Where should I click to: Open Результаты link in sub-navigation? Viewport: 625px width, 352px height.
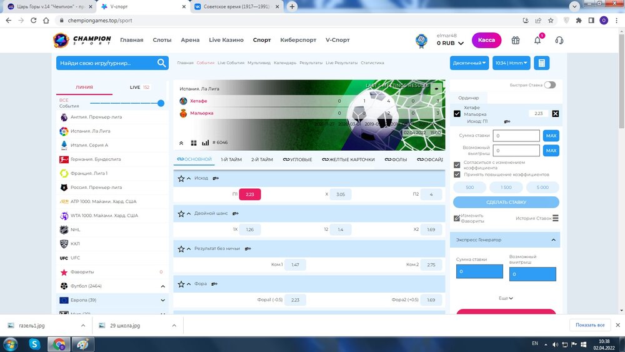coord(311,63)
